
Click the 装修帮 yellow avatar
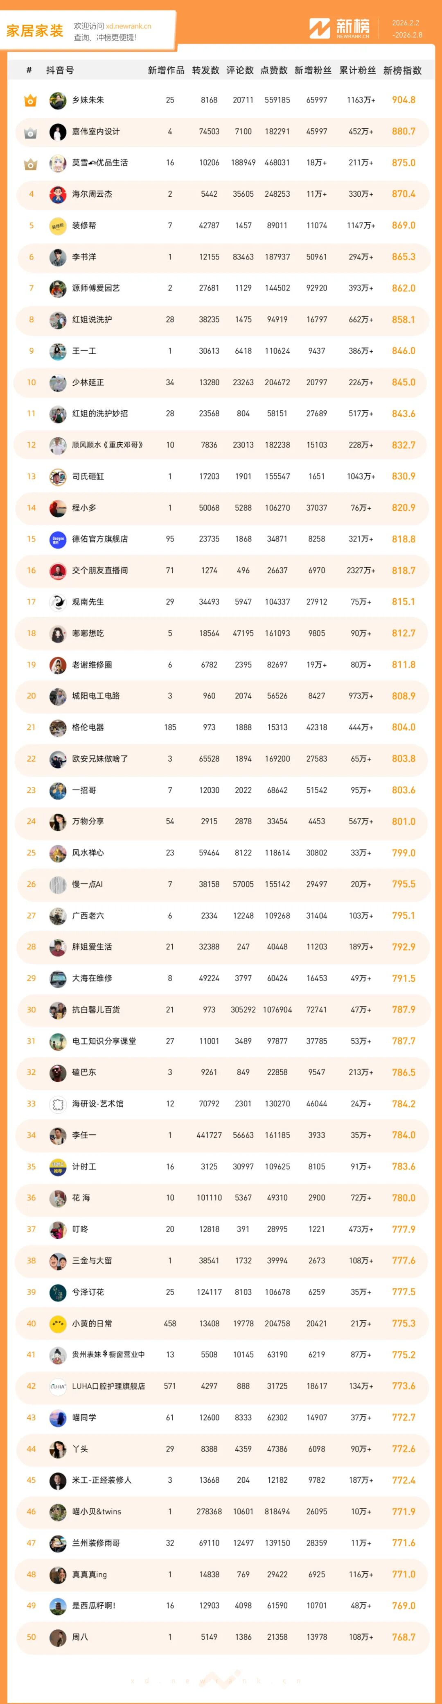57,226
